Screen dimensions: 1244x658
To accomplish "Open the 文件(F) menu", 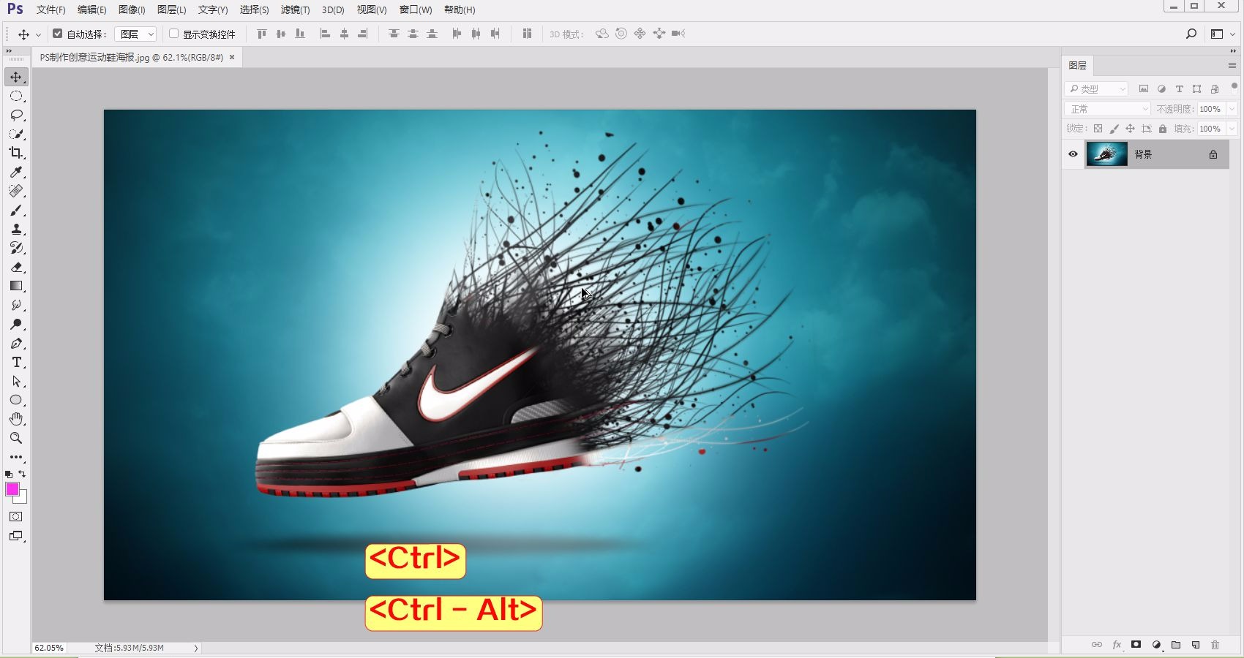I will coord(51,10).
